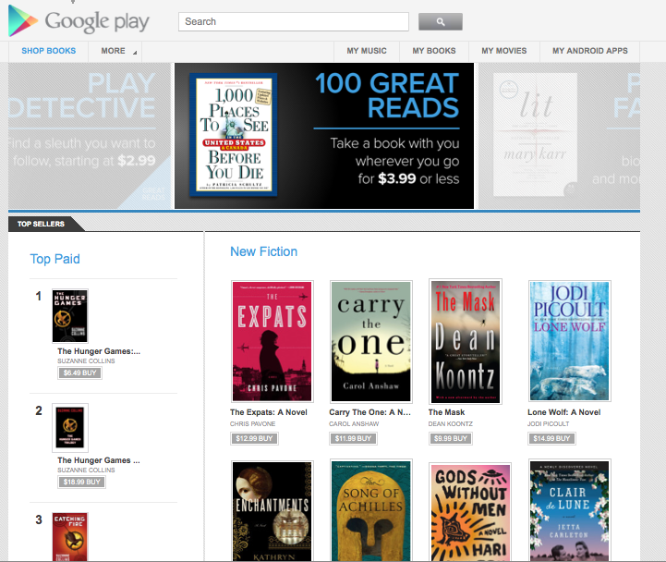Open author Carol Anshaw
This screenshot has width=666, height=562.
click(x=354, y=424)
